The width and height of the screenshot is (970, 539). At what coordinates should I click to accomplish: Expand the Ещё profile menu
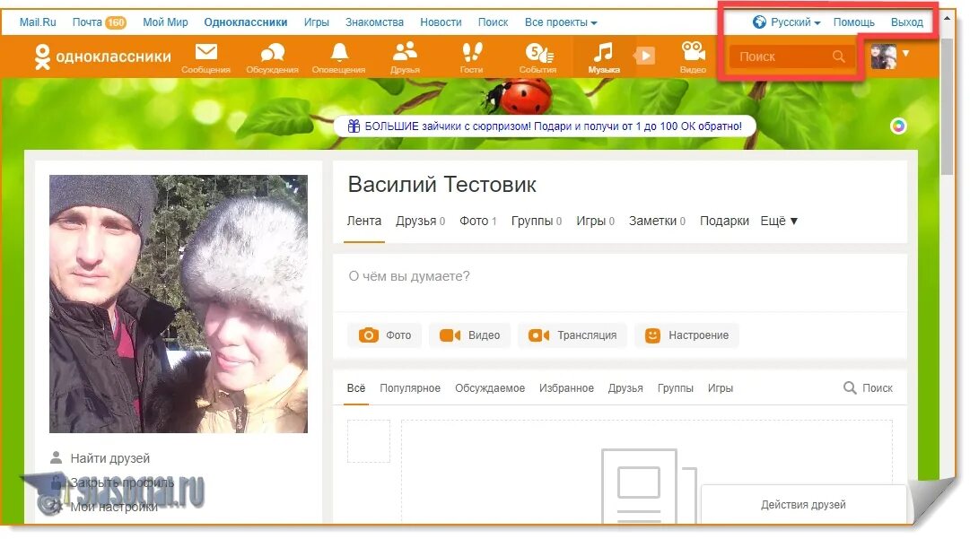tap(779, 221)
